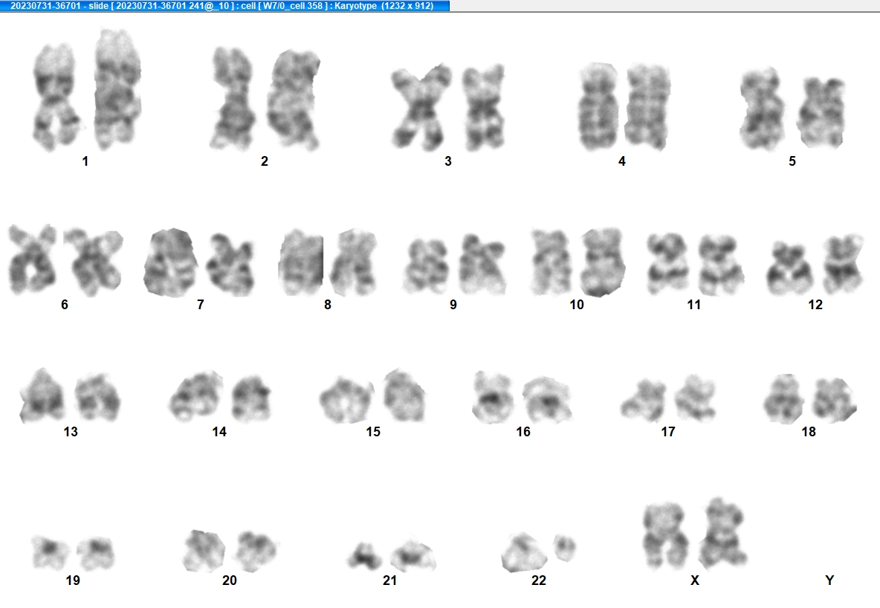
Task: Pick the right homolog of chromosome 12
Action: click(844, 264)
